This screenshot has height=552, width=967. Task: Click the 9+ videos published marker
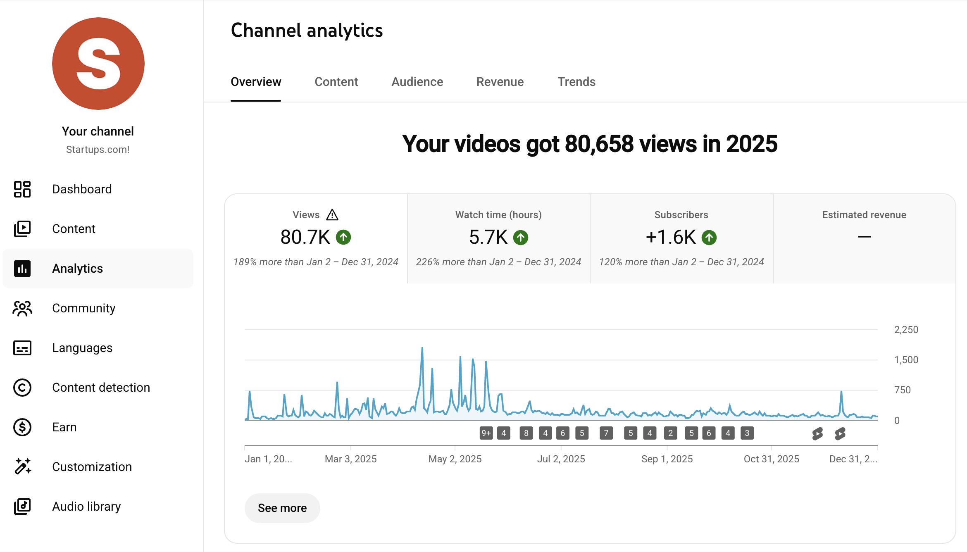(x=486, y=433)
